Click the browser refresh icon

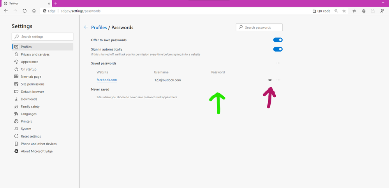pyautogui.click(x=25, y=11)
